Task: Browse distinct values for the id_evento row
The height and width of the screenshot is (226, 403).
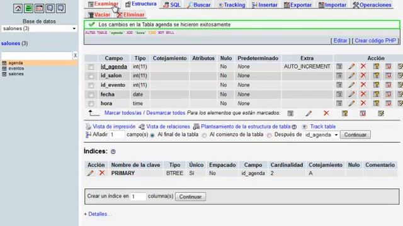Action: [x=339, y=85]
